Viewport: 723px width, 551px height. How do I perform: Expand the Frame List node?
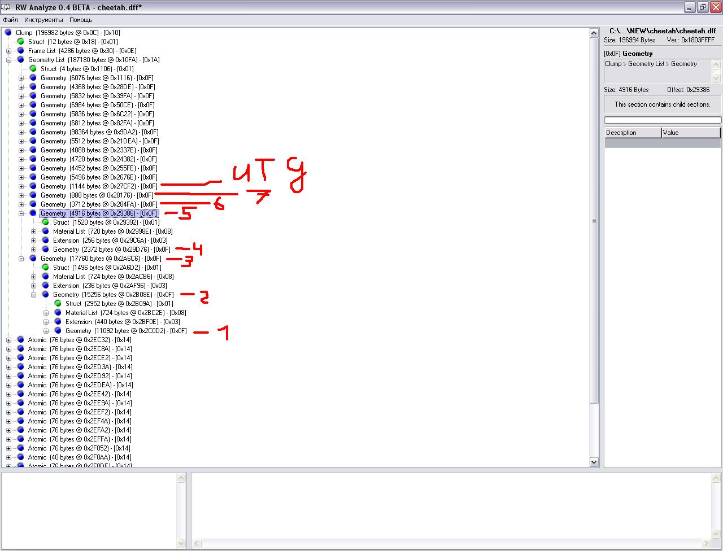pyautogui.click(x=8, y=51)
